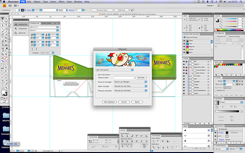The image size is (245, 153).
Task: Open the Effect menu
Action: pos(61,2)
